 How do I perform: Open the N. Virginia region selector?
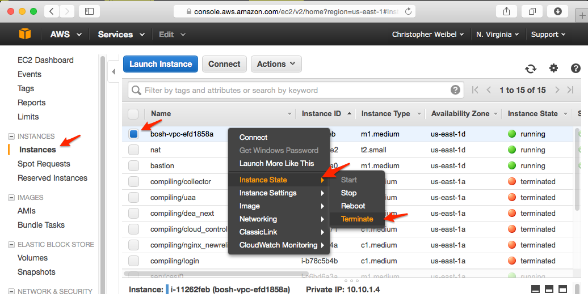[x=498, y=35]
